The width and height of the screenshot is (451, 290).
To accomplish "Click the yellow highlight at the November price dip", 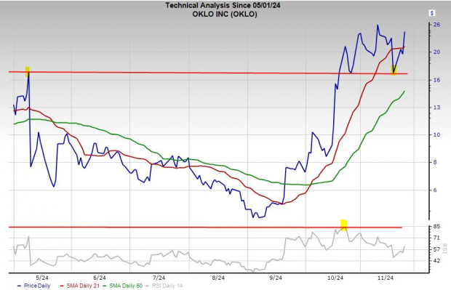I will click(394, 70).
